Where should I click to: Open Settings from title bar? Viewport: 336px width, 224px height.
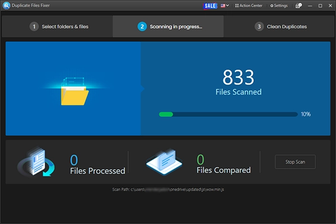click(x=279, y=6)
